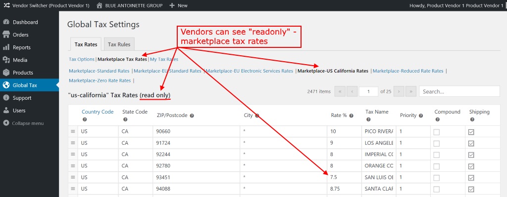Click the current page number field
This screenshot has width=507, height=197.
click(368, 91)
